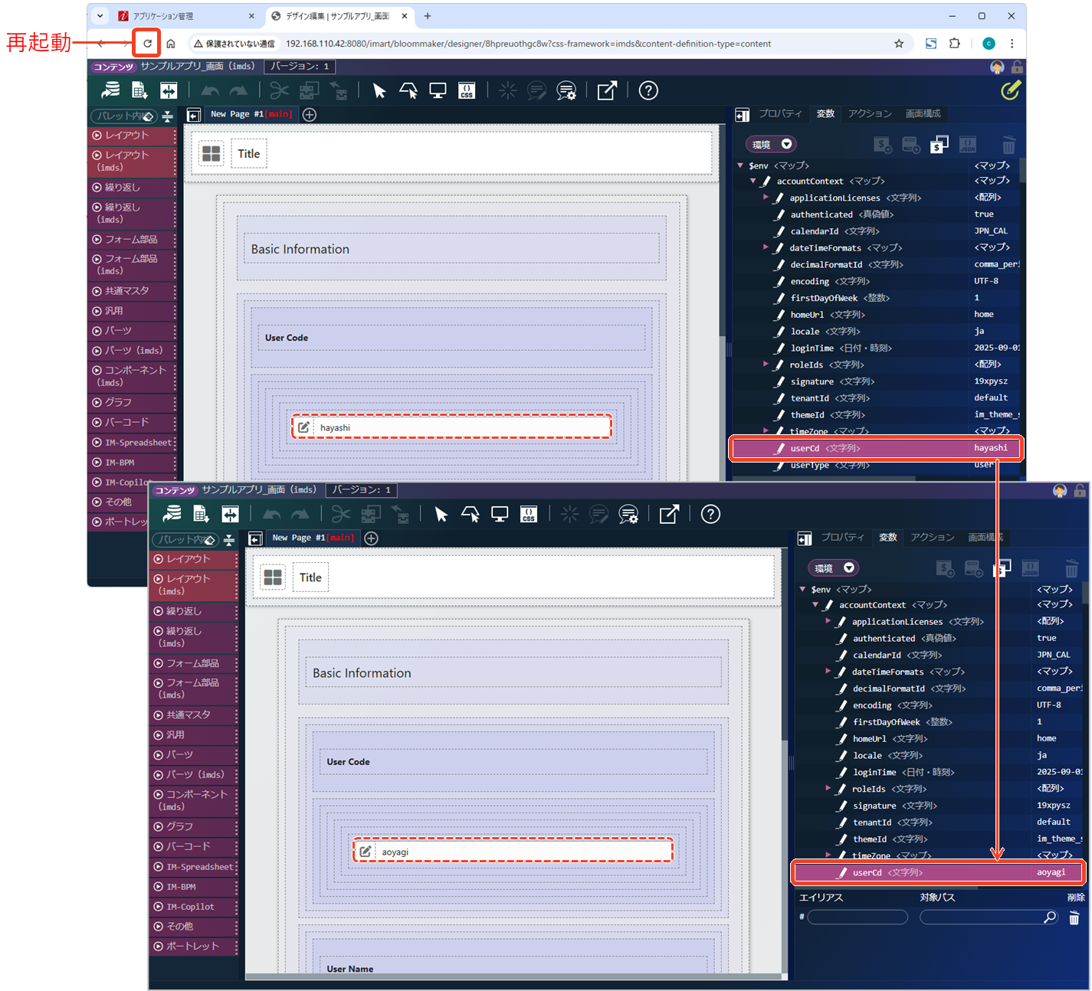The width and height of the screenshot is (1092, 991).
Task: Open the 環境 dropdown in the lower window
Action: 833,568
